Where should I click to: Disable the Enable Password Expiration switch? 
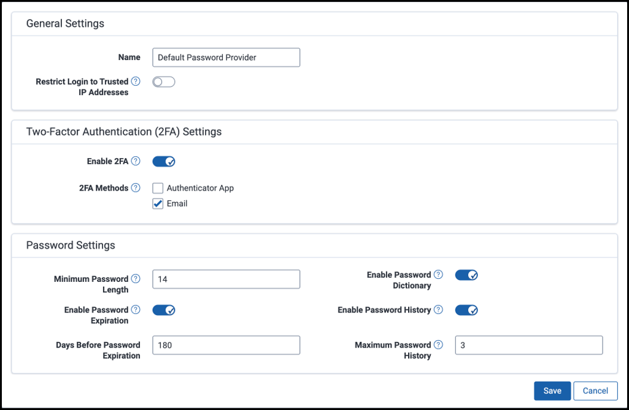coord(164,310)
